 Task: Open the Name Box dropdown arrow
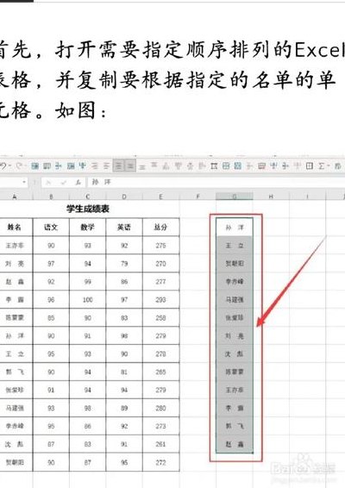[24, 182]
